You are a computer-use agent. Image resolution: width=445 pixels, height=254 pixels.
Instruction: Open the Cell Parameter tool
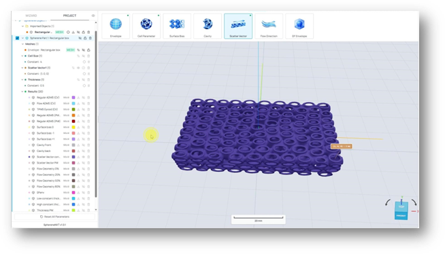146,26
